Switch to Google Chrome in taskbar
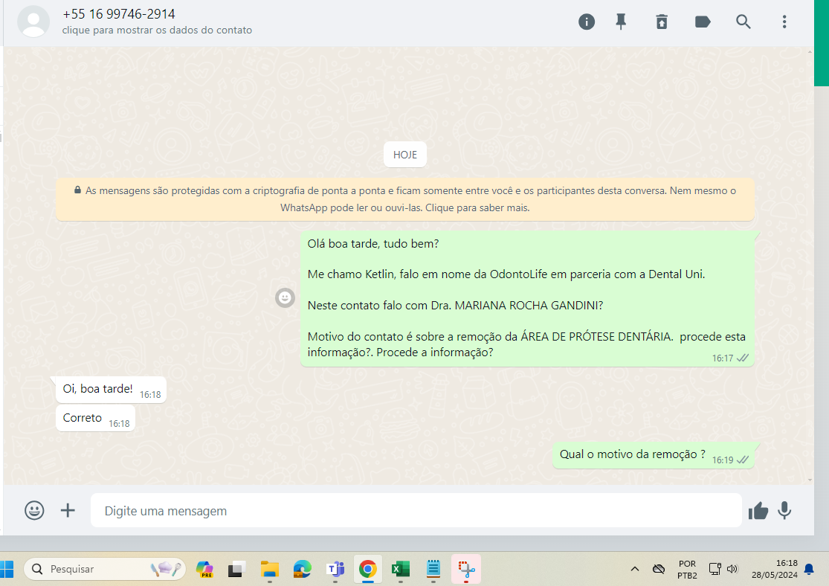This screenshot has width=829, height=586. click(x=368, y=569)
